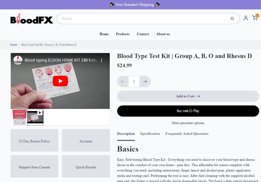Click the YouTube play button on the video
The width and height of the screenshot is (261, 182).
pyautogui.click(x=60, y=81)
